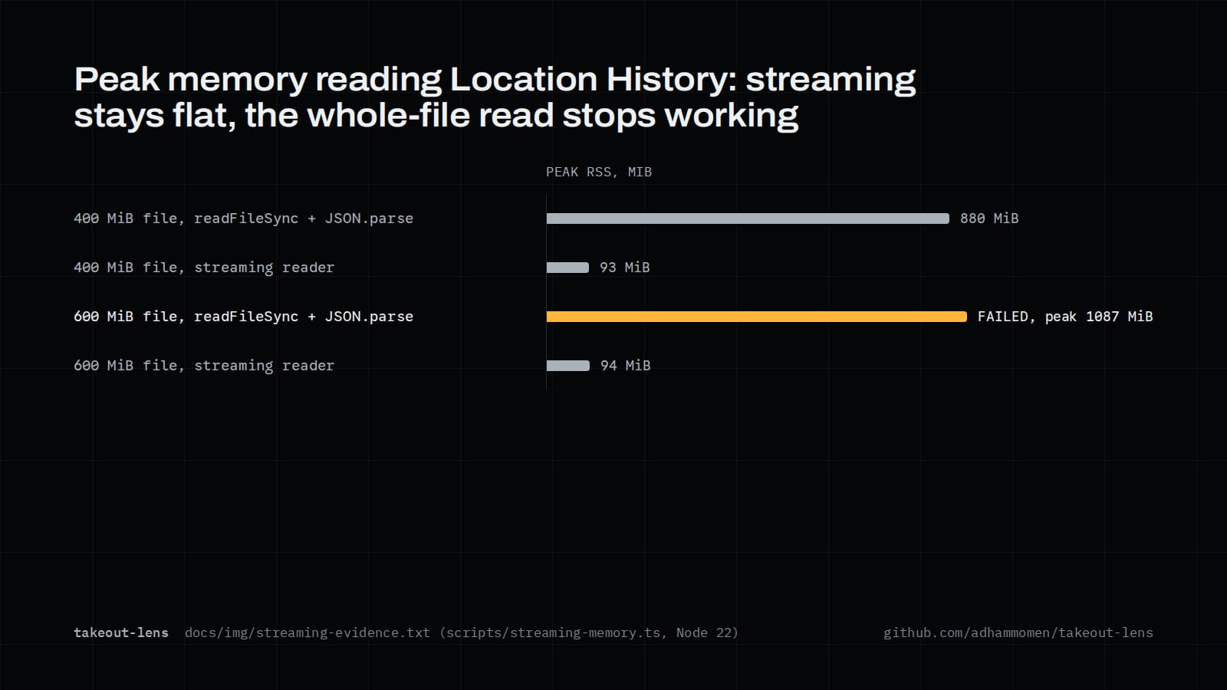The width and height of the screenshot is (1227, 690).
Task: Select the '94 MiB' value label
Action: (625, 366)
